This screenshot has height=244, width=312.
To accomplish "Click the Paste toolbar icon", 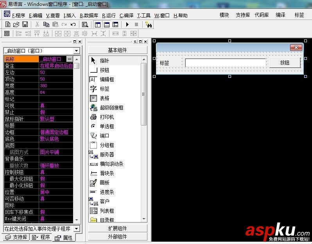I will click(x=55, y=25).
